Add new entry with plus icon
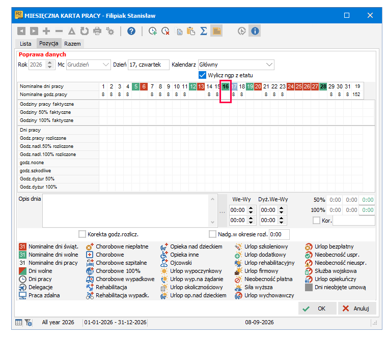Viewport: 387px width, 341px height. coord(46,31)
